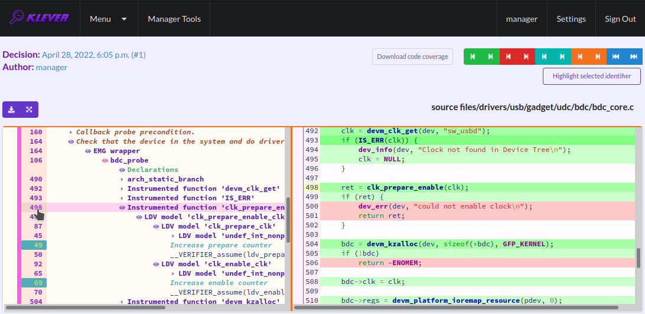Click the fullscreen expand icon button
Viewport: 645px width, 314px height.
(29, 110)
